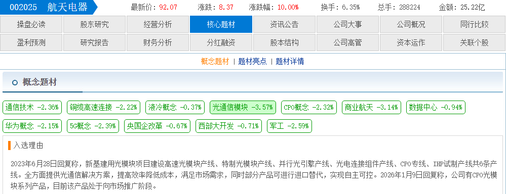Go to the 股本结构 tab
The image size is (506, 194).
[284, 42]
